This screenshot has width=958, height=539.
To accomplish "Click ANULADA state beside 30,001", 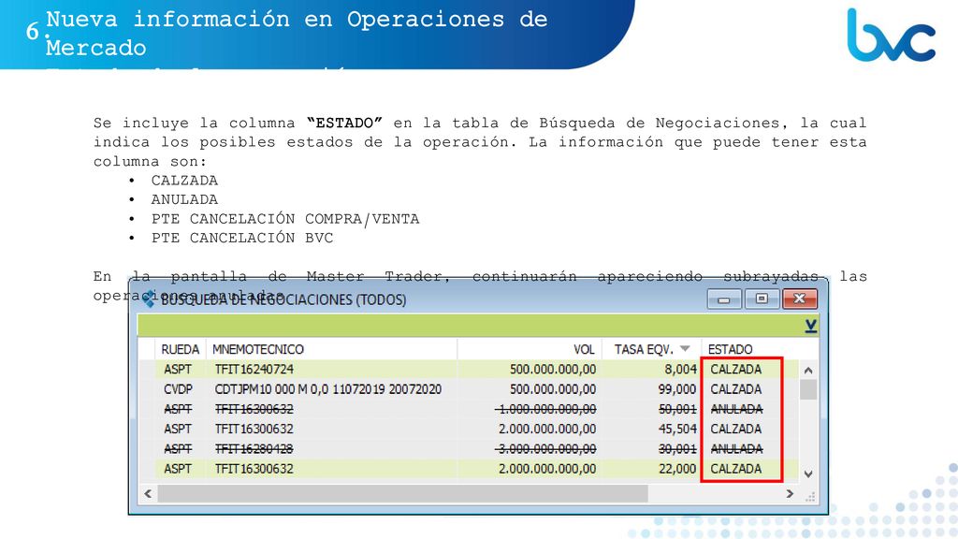I will [x=736, y=448].
